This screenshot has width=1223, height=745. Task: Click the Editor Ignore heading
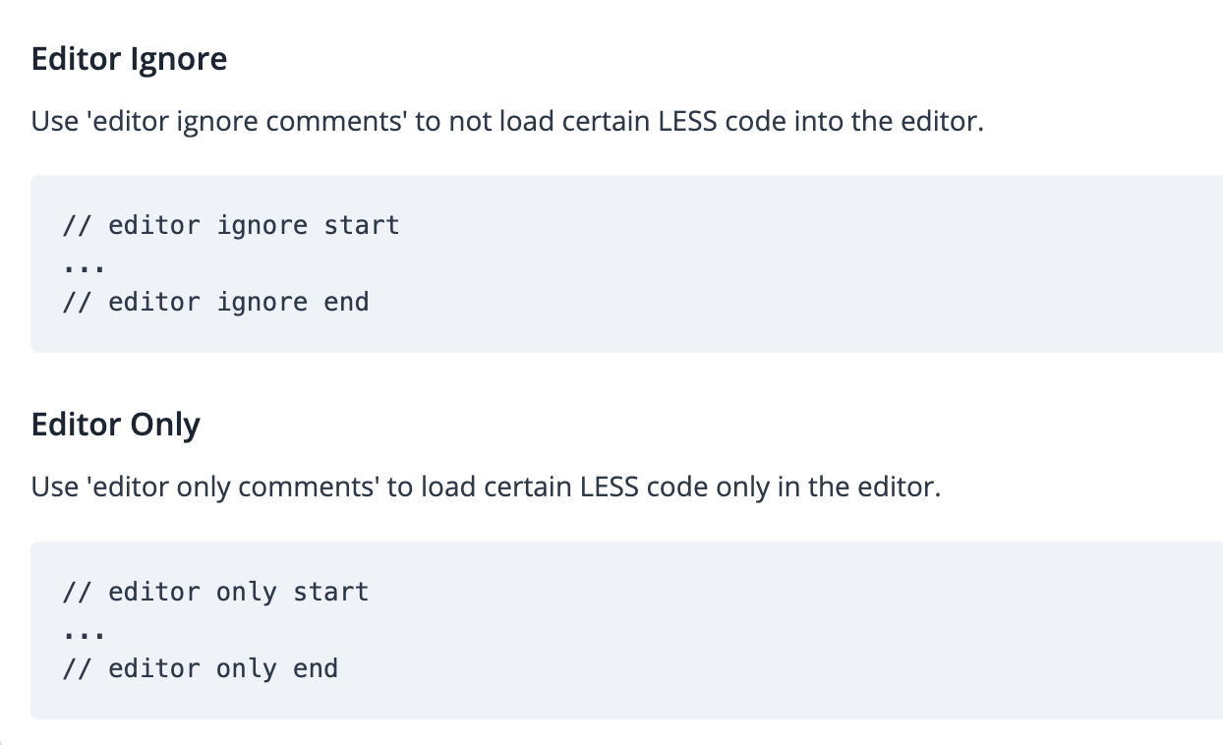click(129, 60)
